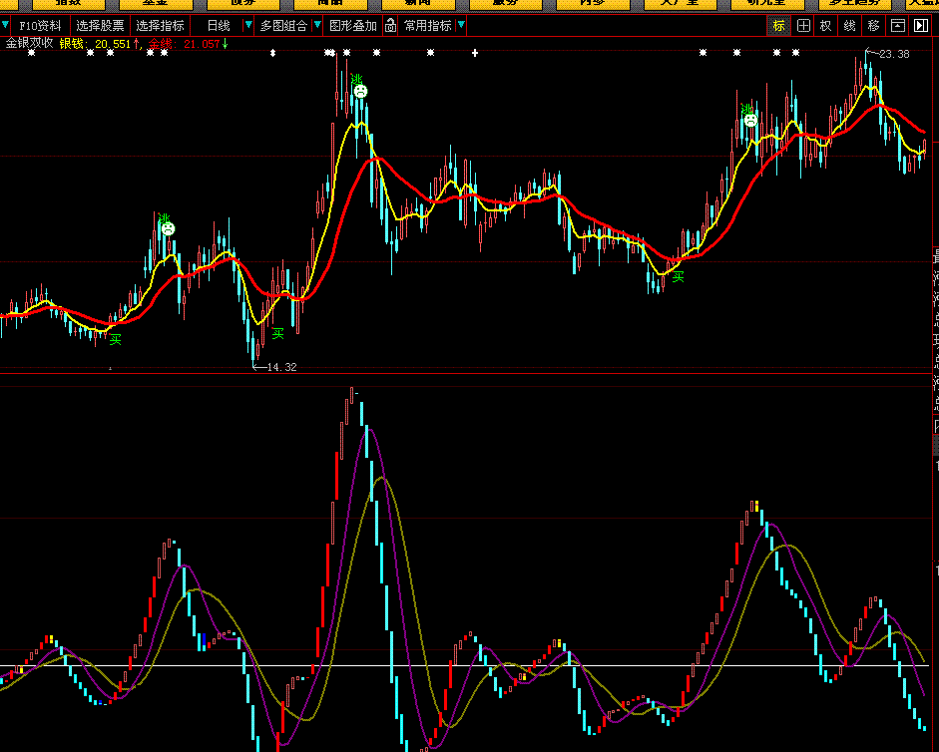939x752 pixels.
Task: Open the F10资料 page
Action: (x=40, y=26)
